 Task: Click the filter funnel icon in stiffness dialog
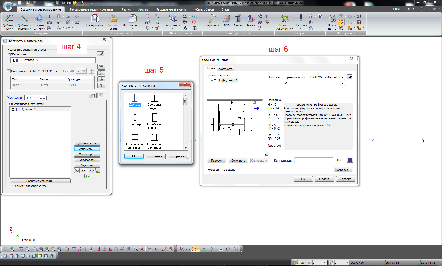[101, 67]
